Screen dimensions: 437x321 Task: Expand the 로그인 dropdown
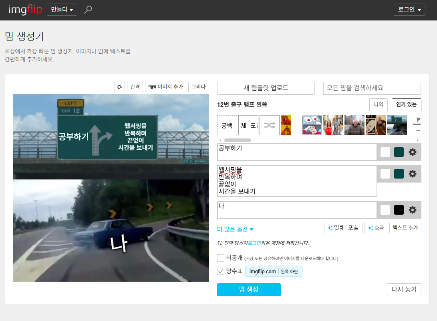click(409, 10)
